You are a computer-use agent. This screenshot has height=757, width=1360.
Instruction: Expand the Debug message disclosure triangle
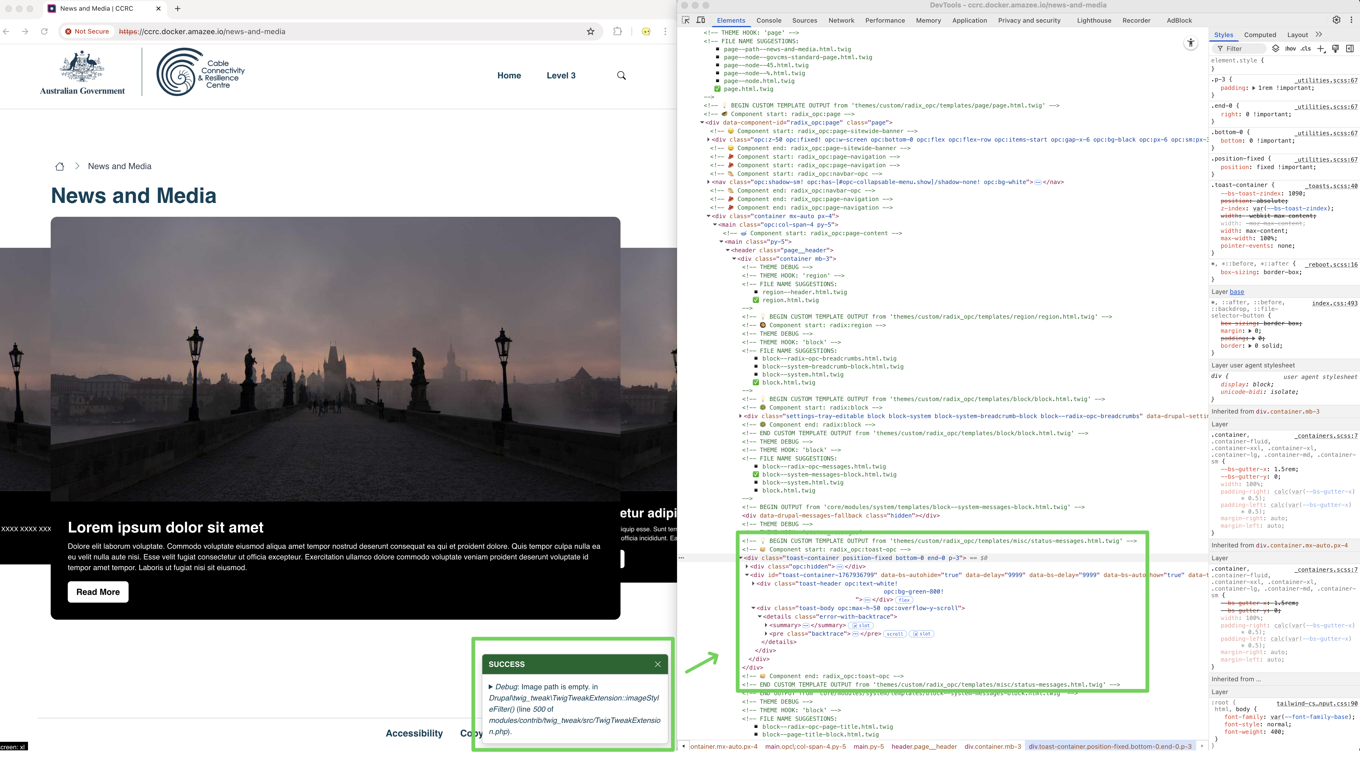pos(491,687)
